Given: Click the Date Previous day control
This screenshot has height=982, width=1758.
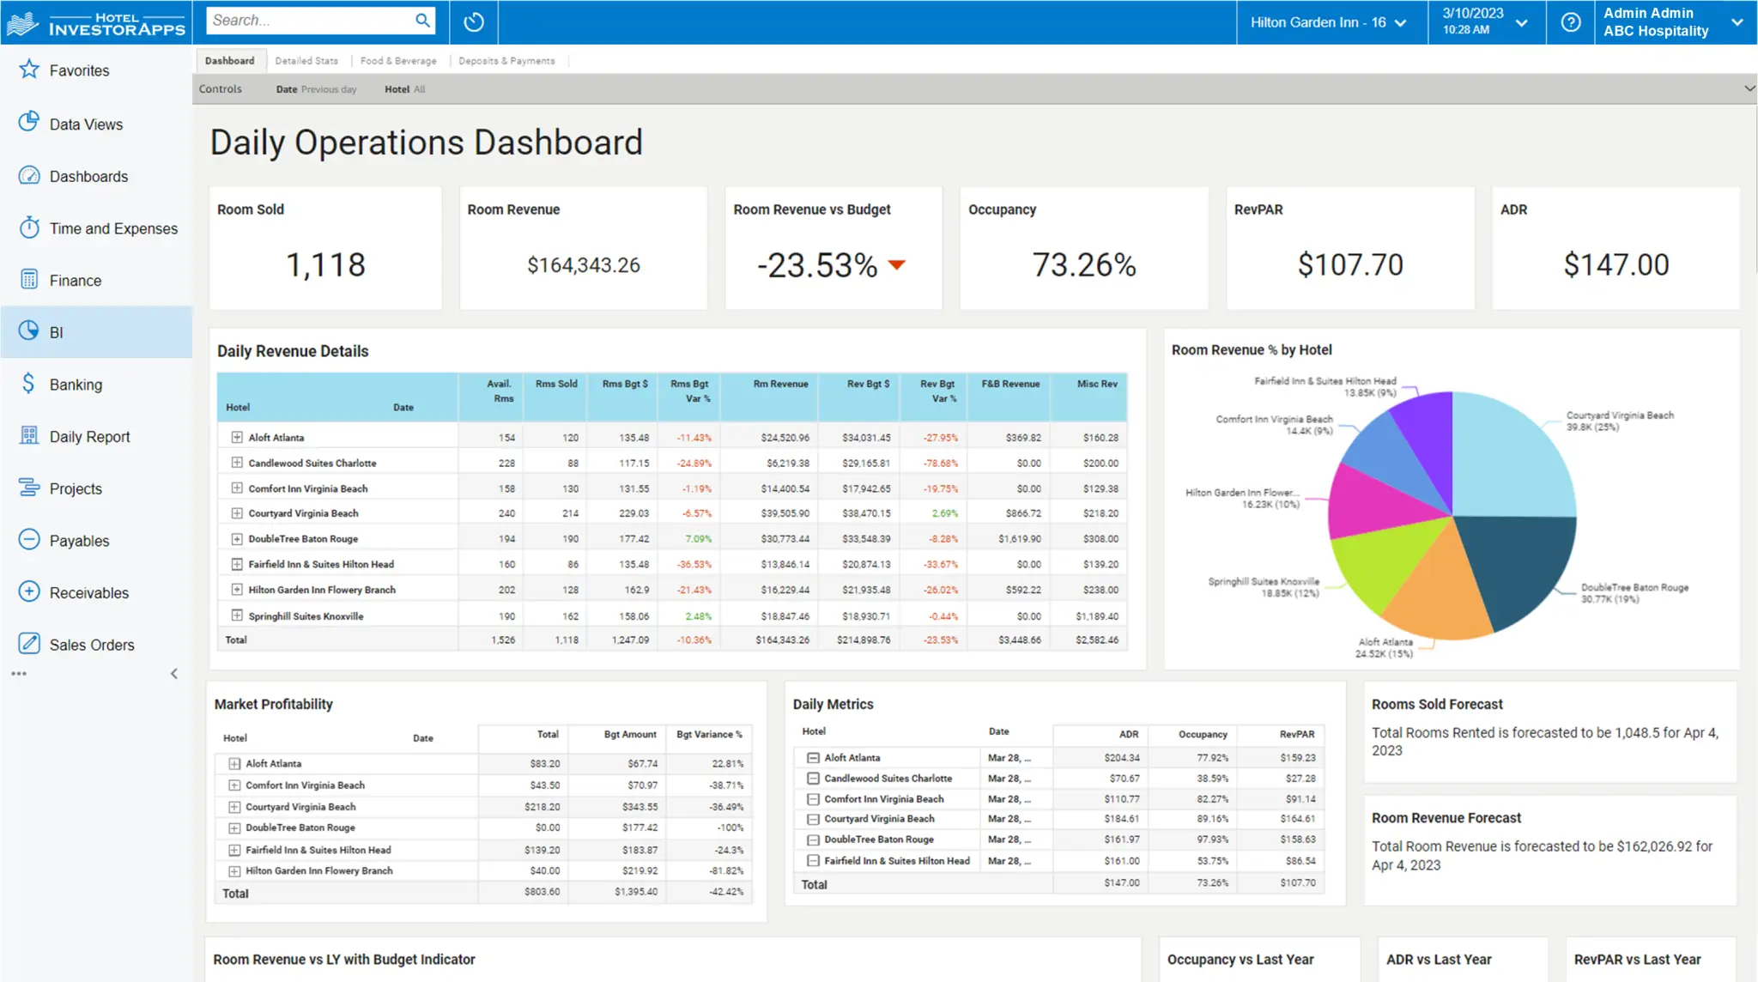Looking at the screenshot, I should tap(316, 89).
